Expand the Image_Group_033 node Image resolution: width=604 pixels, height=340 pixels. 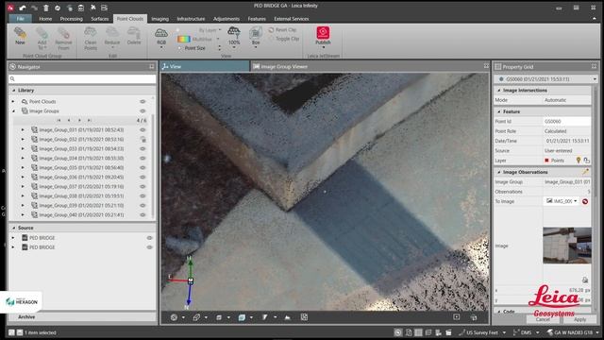(23, 149)
